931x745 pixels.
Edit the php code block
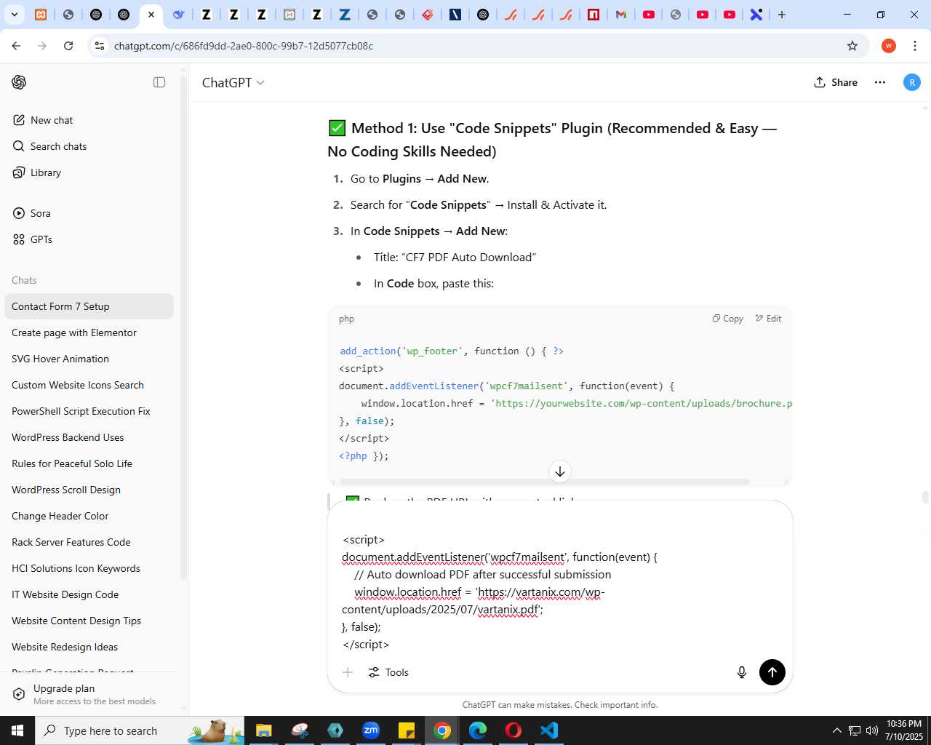pyautogui.click(x=768, y=319)
